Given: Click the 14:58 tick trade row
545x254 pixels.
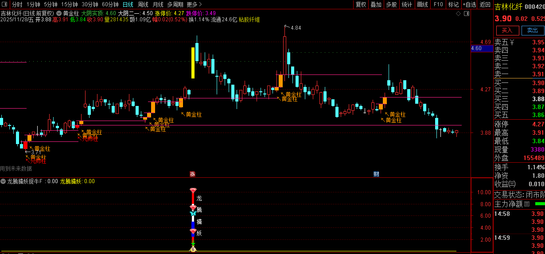Looking at the screenshot, I should (x=519, y=214).
